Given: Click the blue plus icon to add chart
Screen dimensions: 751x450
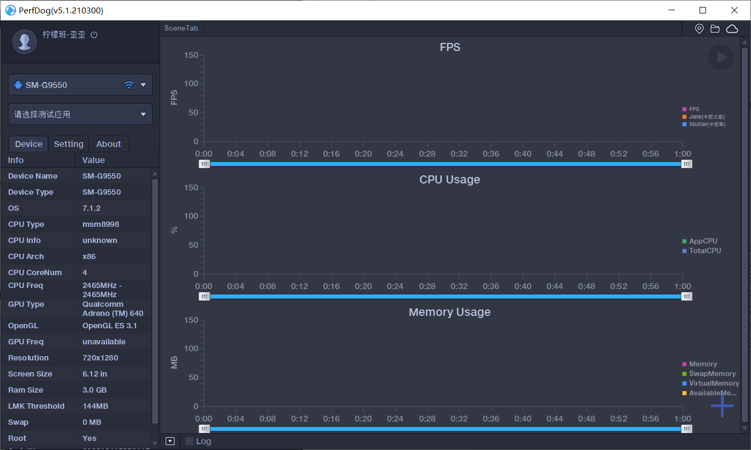Looking at the screenshot, I should 722,406.
